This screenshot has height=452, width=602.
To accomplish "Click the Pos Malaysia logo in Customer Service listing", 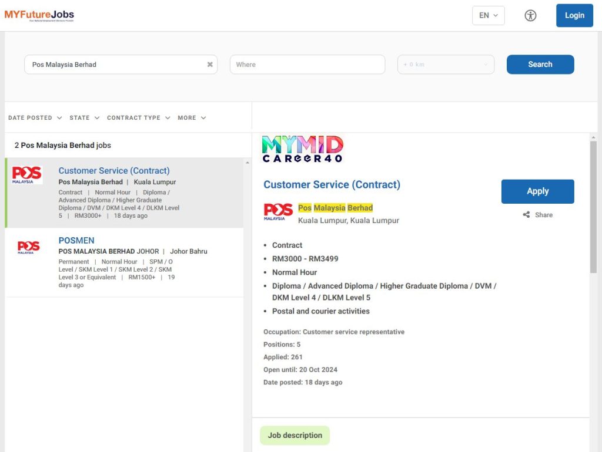I will (27, 175).
